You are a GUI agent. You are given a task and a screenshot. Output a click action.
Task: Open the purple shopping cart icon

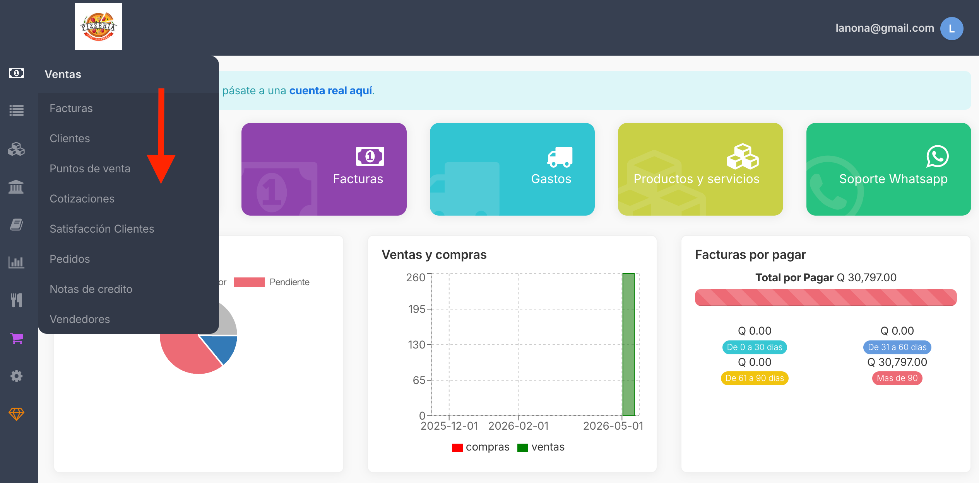click(x=17, y=338)
